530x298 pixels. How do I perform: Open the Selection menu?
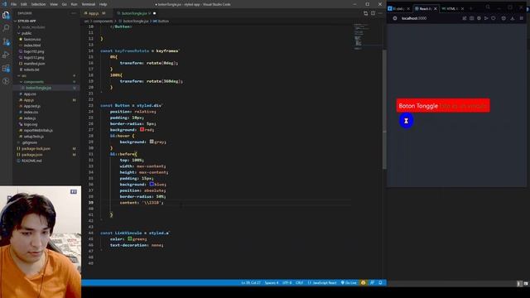click(38, 4)
